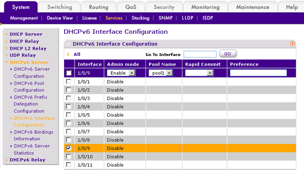Open the QoS tab

pos(131,7)
